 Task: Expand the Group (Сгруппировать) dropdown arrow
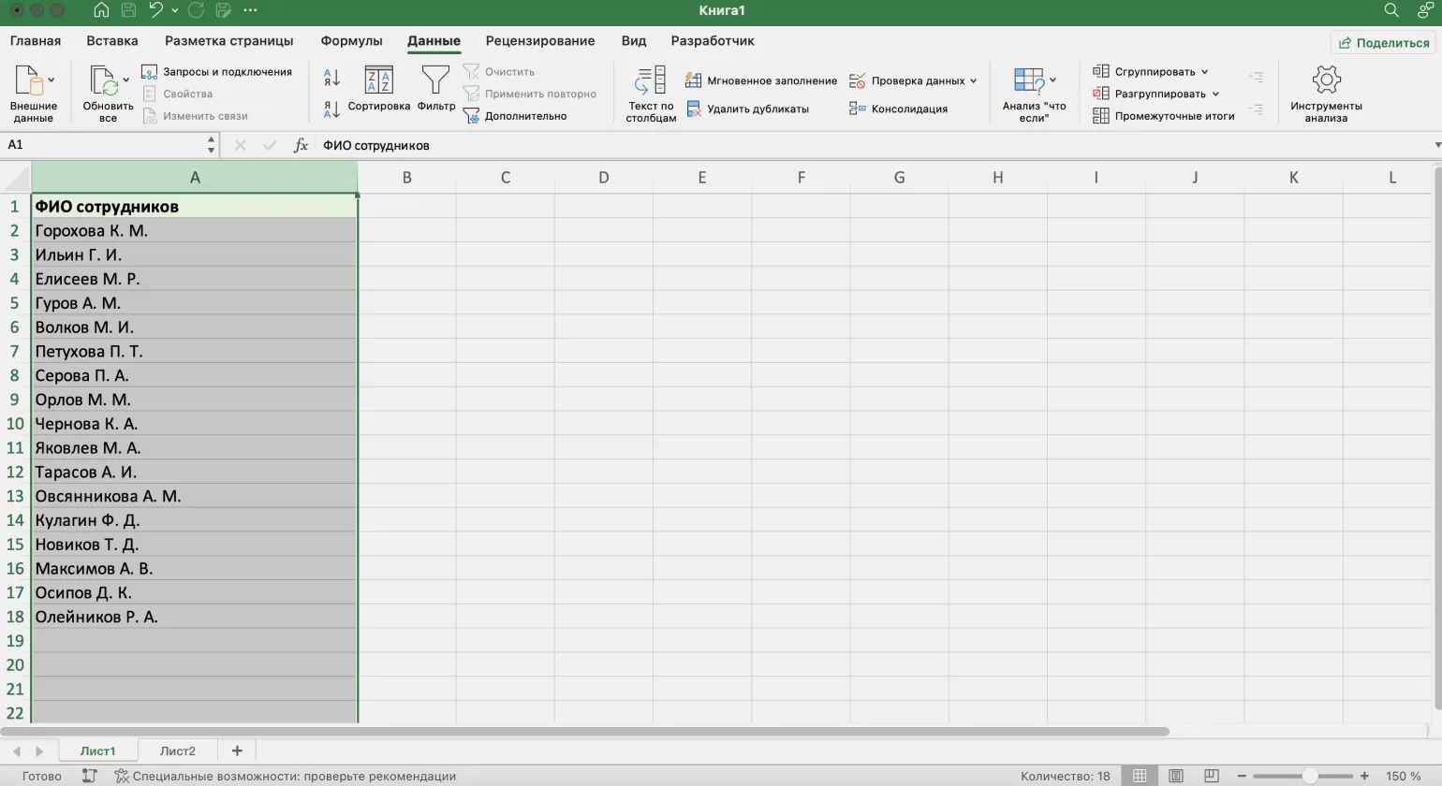click(1205, 72)
